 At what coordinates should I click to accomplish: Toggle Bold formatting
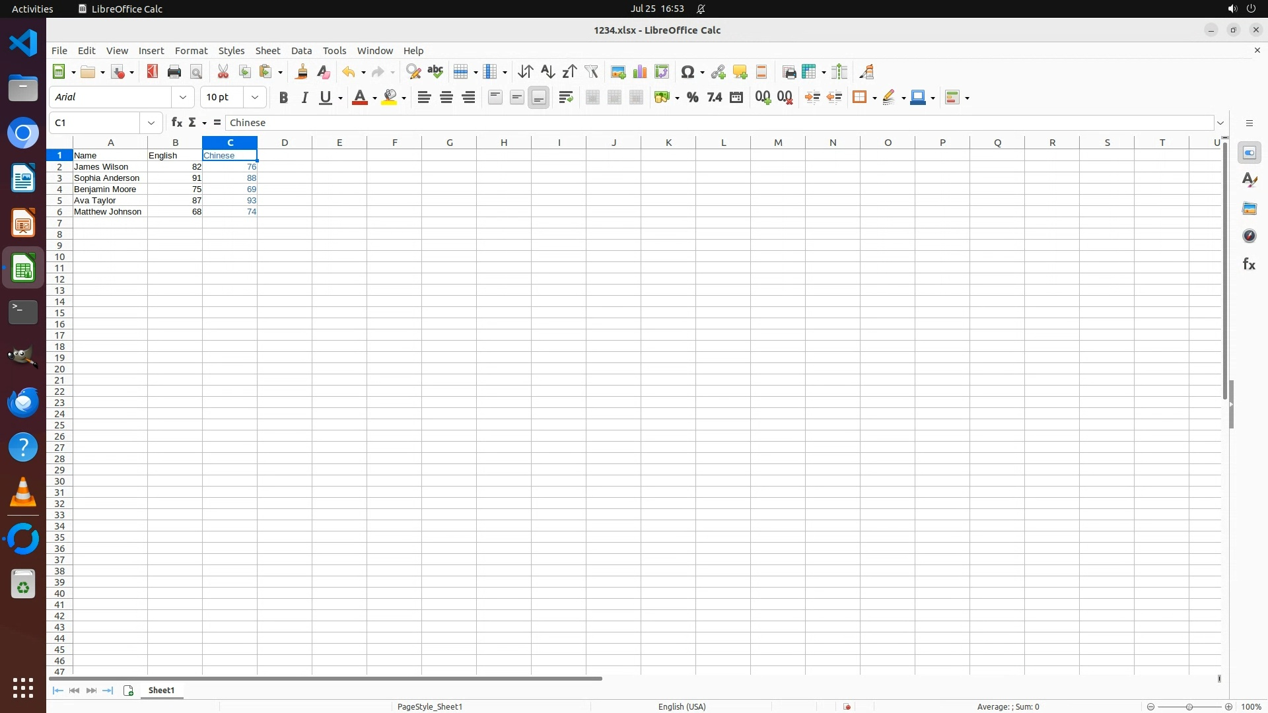[x=283, y=98]
